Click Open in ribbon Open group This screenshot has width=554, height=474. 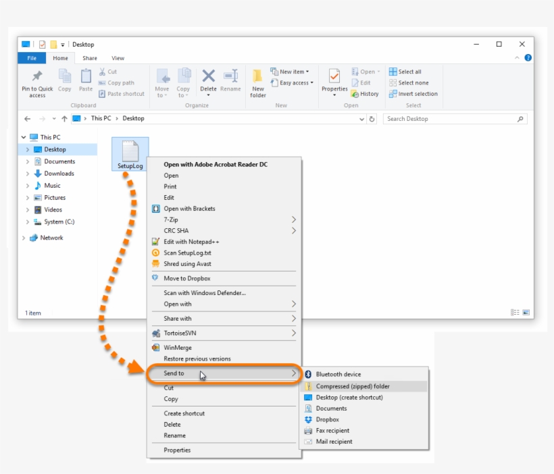[x=366, y=72]
